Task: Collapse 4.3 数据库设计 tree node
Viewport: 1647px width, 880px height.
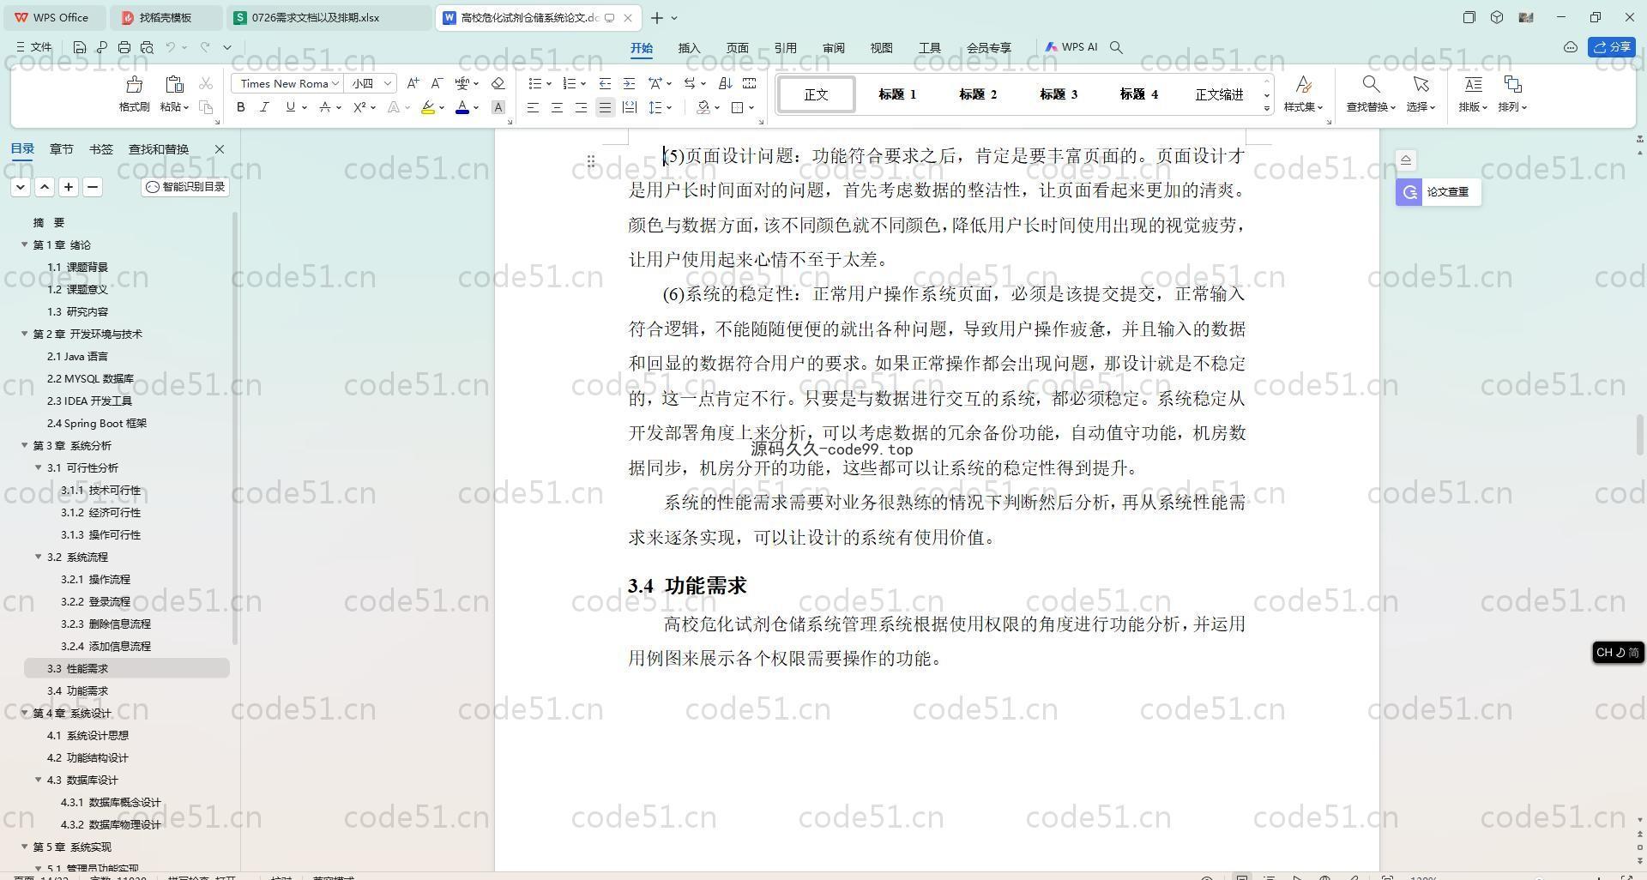Action: [39, 780]
